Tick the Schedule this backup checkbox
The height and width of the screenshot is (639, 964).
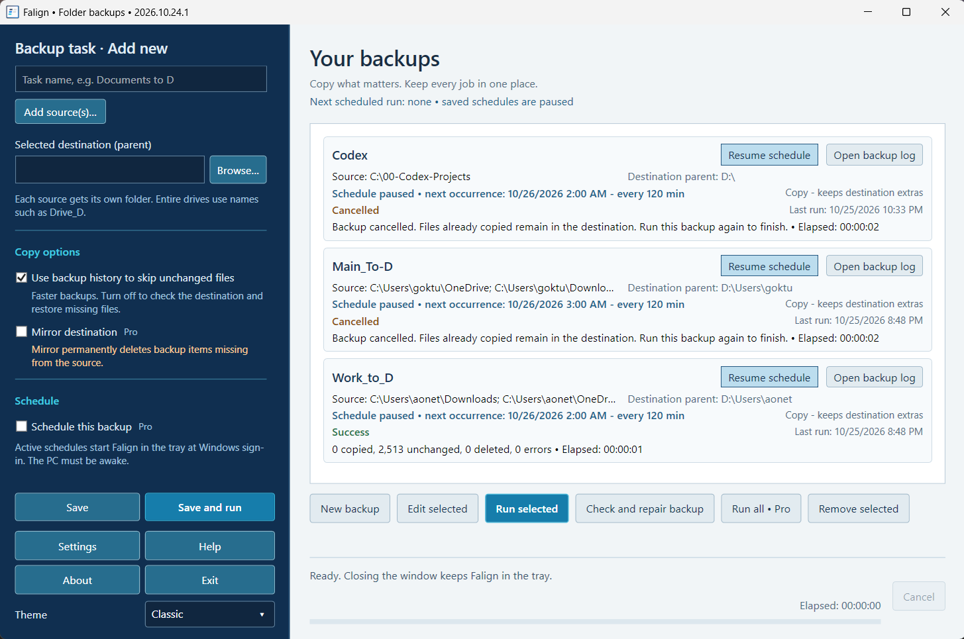click(x=22, y=426)
